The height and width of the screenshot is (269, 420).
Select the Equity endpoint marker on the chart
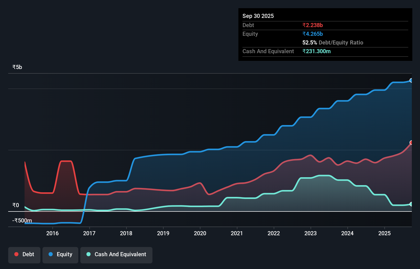click(x=411, y=81)
